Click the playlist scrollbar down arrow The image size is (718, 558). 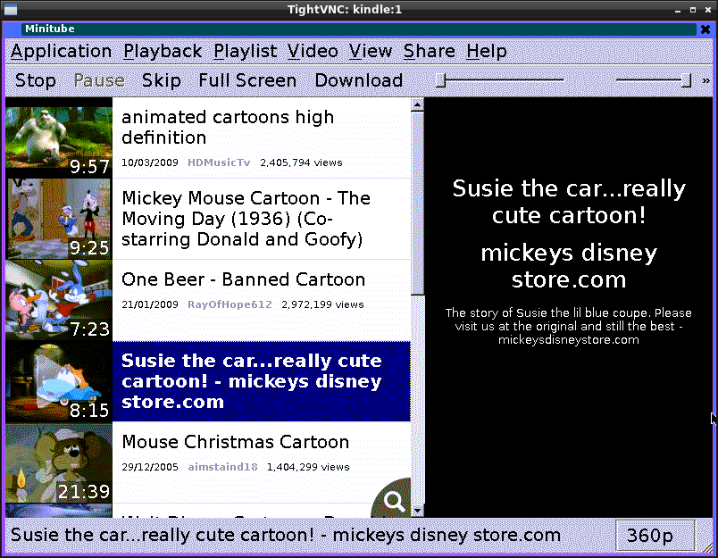[x=417, y=510]
